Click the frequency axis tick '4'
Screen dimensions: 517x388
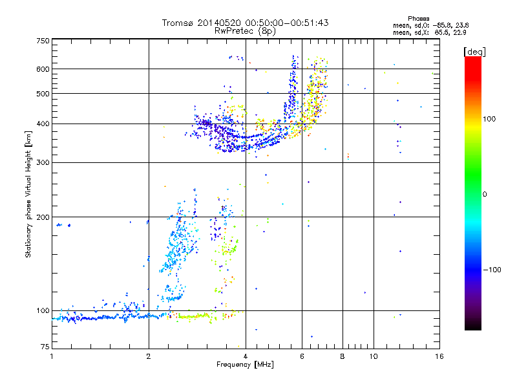click(246, 356)
